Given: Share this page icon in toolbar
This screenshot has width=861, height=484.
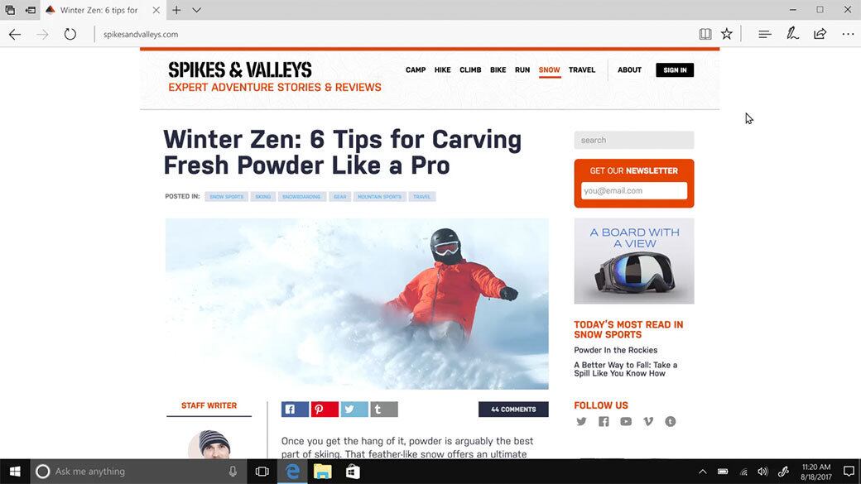Looking at the screenshot, I should 820,34.
